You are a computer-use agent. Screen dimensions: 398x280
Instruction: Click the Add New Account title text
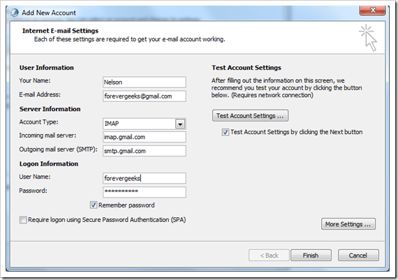click(49, 13)
